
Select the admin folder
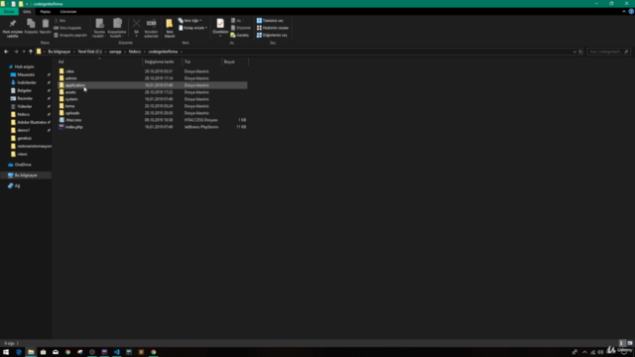pos(70,78)
